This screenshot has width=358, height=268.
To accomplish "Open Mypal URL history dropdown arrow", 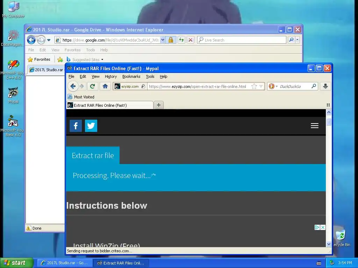I will click(261, 87).
